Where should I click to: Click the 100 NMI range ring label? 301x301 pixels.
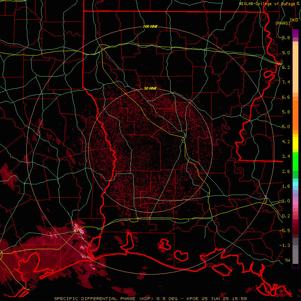point(150,26)
